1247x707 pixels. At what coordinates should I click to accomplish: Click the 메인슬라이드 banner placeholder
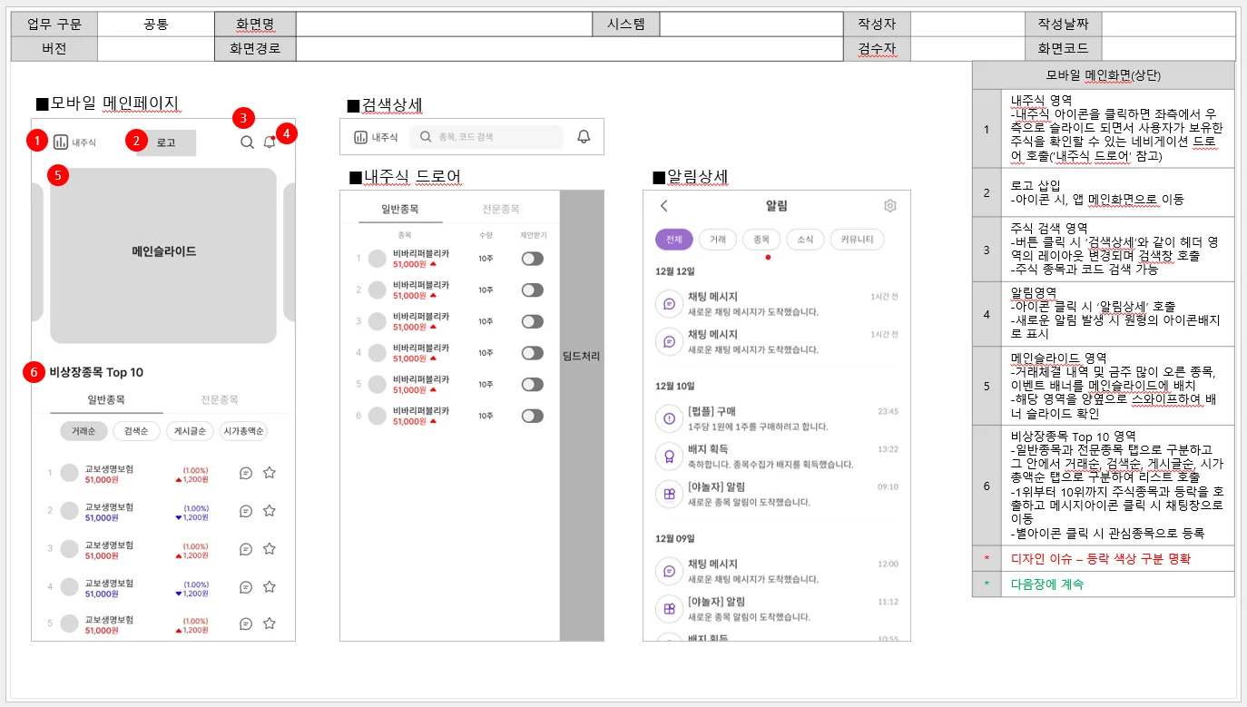click(163, 254)
